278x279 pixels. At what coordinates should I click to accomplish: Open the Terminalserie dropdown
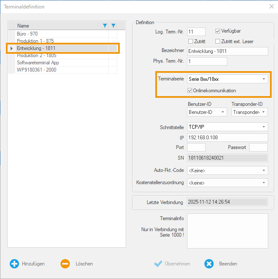click(264, 79)
